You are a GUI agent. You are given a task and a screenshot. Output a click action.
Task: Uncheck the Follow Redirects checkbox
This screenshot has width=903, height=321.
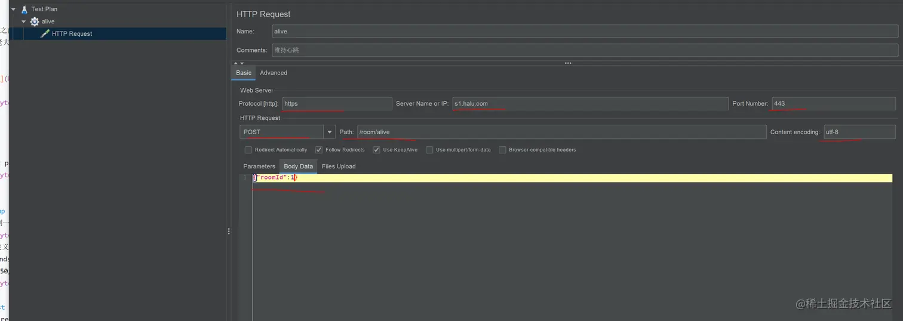(x=319, y=150)
